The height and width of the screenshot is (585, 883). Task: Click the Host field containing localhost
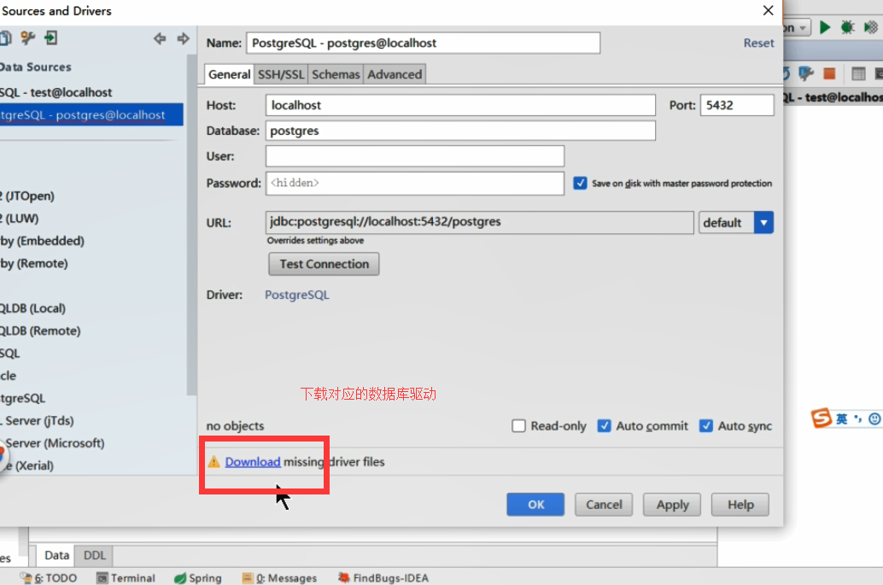(460, 105)
